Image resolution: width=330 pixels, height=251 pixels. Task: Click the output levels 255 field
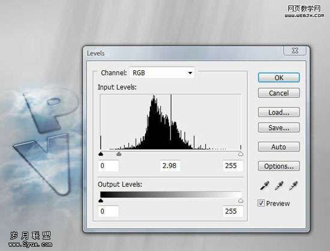click(233, 211)
